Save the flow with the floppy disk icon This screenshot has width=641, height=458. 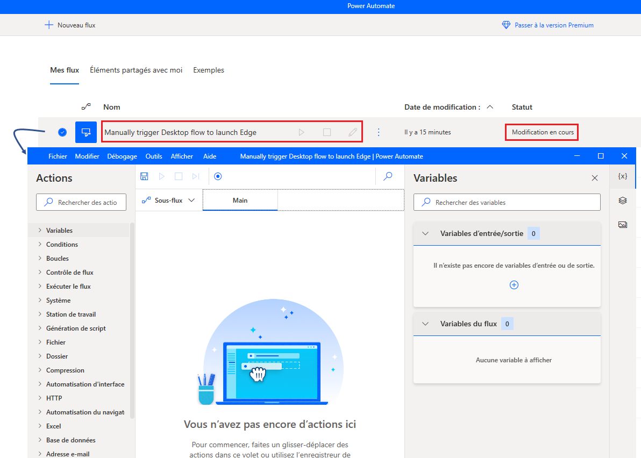(144, 176)
